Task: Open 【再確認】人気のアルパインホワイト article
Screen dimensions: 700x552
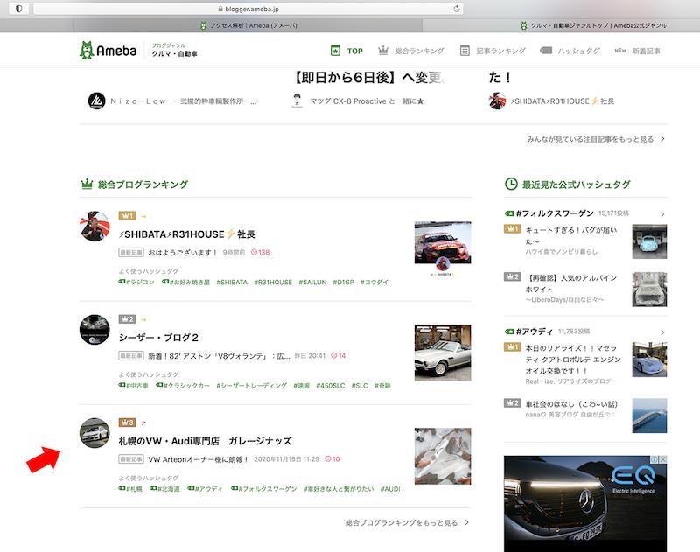Action: tap(571, 283)
